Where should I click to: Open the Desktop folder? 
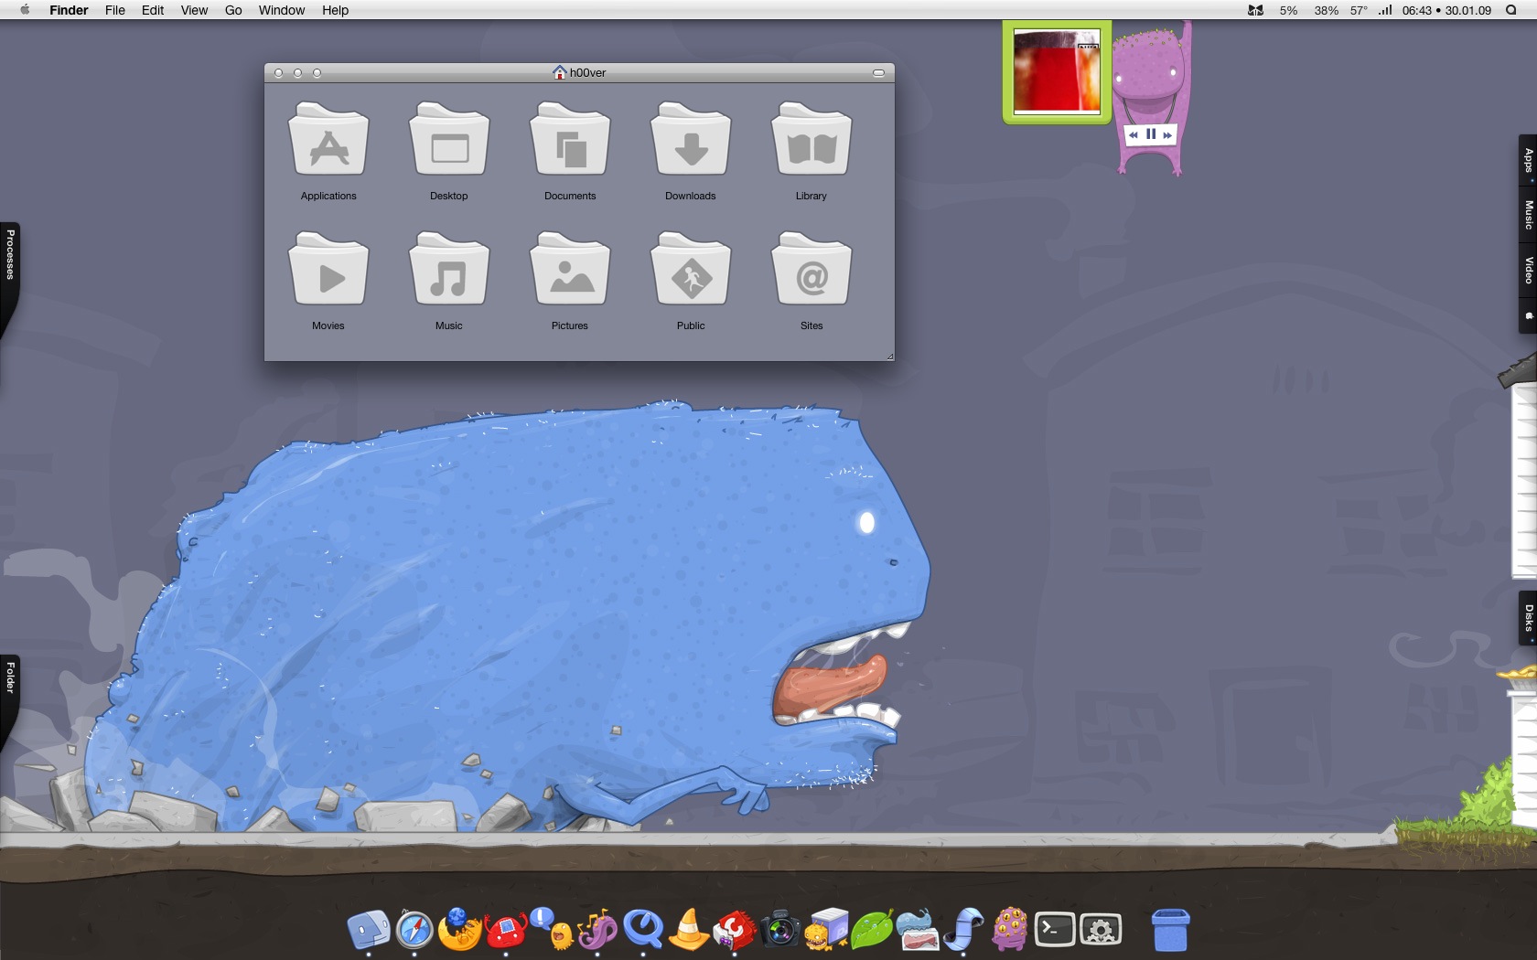[x=449, y=140]
